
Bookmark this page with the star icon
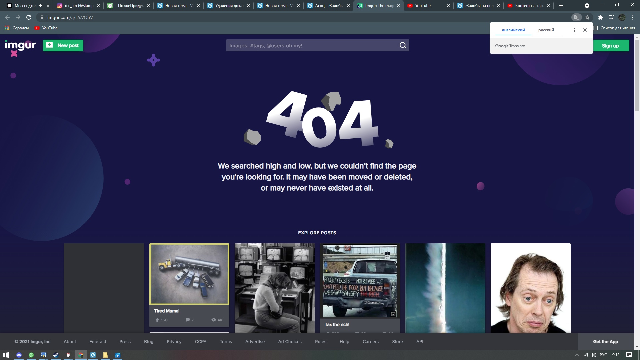tap(587, 17)
